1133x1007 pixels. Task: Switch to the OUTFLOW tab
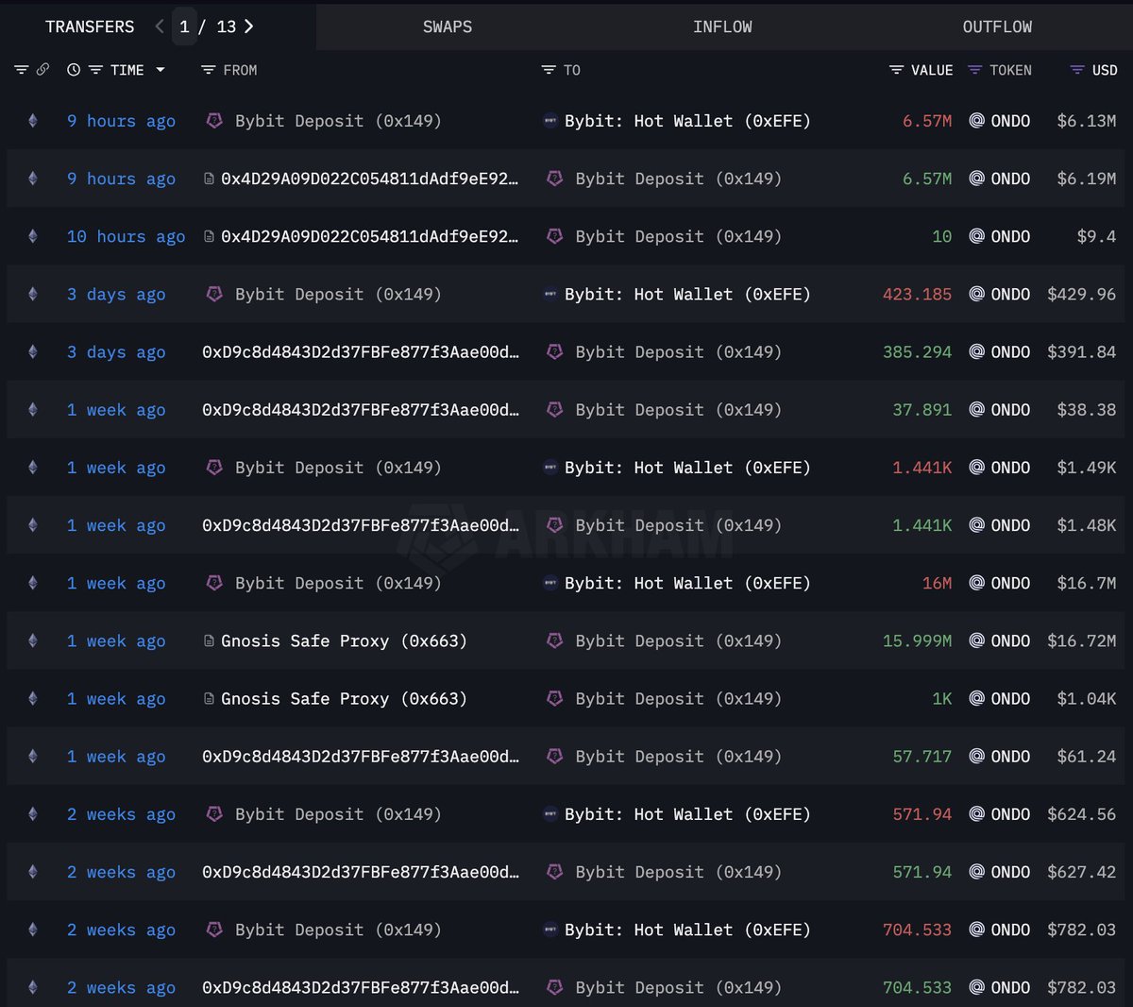[x=997, y=26]
